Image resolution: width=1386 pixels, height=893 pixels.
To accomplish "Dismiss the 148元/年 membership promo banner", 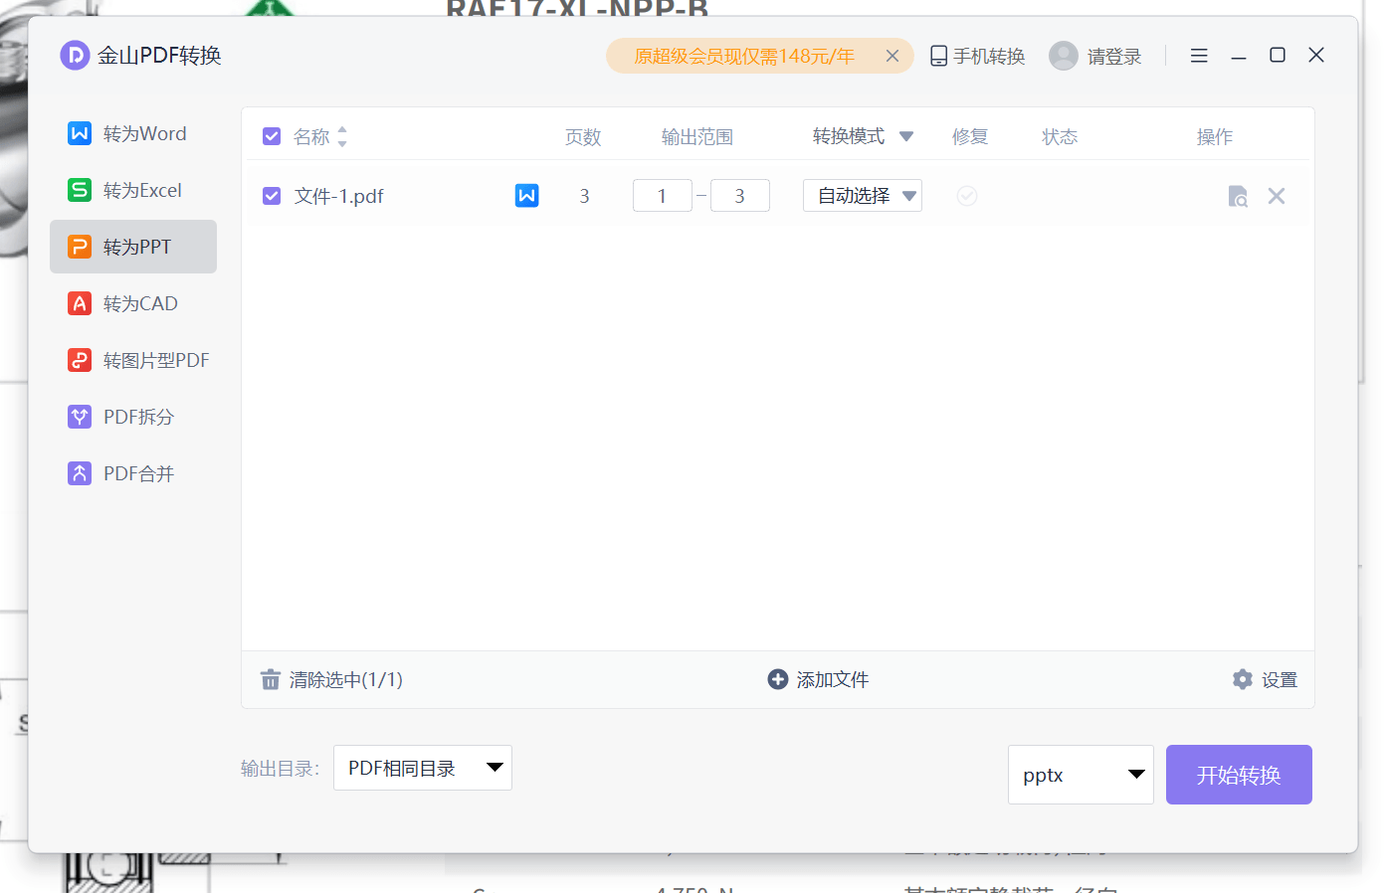I will (x=892, y=56).
